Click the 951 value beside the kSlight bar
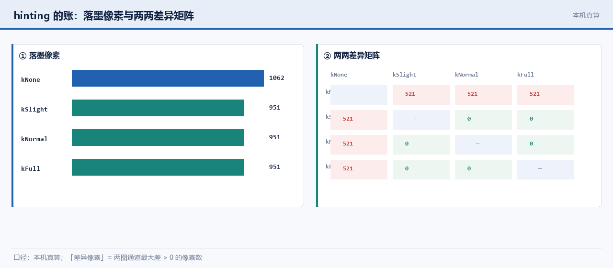The width and height of the screenshot is (613, 268). coord(275,107)
